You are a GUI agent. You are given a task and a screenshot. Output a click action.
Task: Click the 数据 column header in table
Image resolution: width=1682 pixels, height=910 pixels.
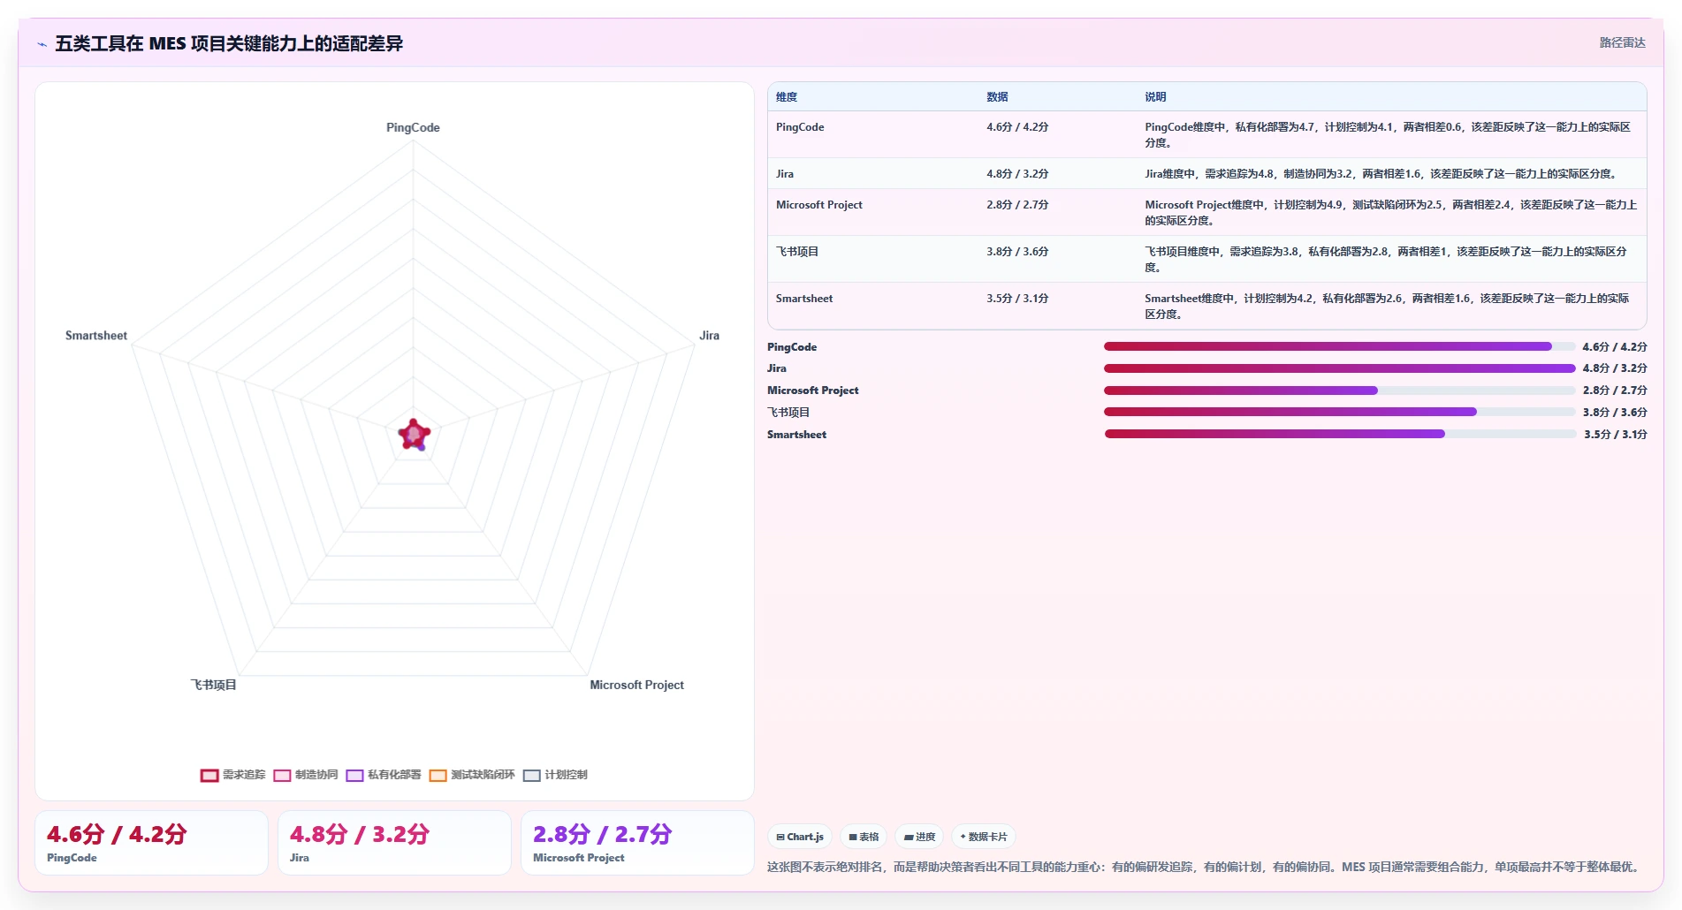click(x=997, y=97)
